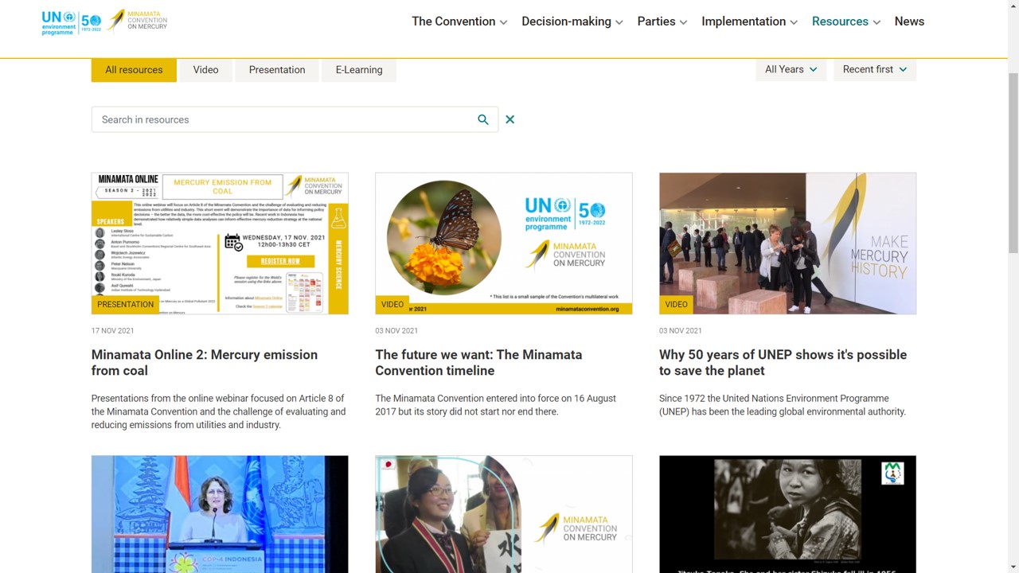Image resolution: width=1019 pixels, height=573 pixels.
Task: Click the PRESENTATION tag on coal card
Action: [126, 304]
